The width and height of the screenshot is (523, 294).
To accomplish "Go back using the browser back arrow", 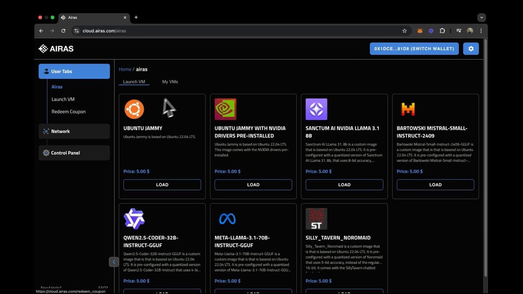I will 41,31.
